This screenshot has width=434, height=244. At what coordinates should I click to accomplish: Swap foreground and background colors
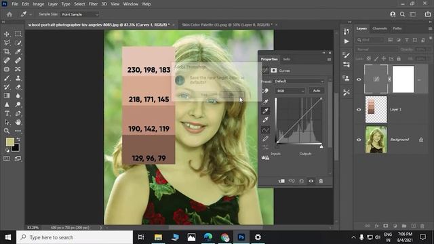click(x=18, y=139)
